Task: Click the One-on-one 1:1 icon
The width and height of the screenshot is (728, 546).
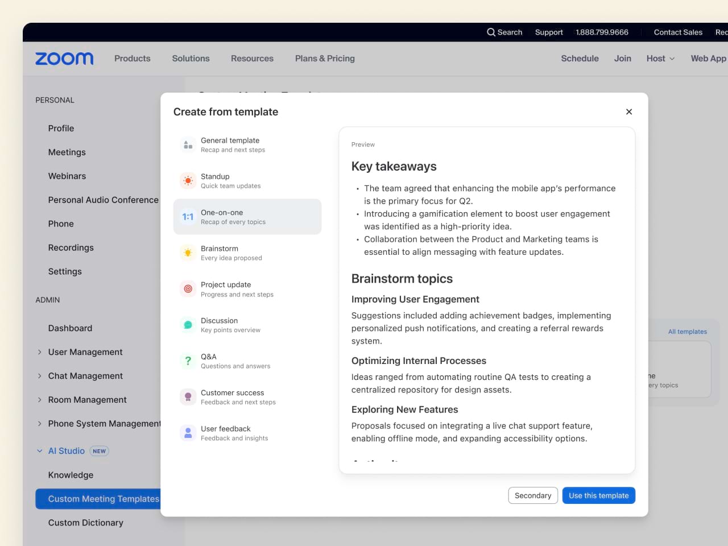Action: 188,217
